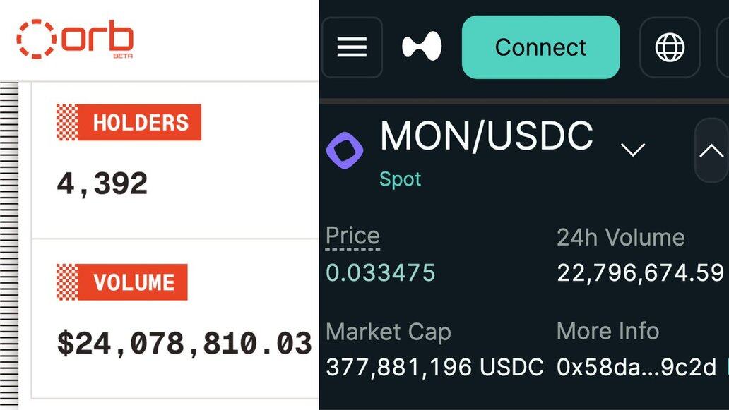Click the VOLUME badge
Image resolution: width=729 pixels, height=410 pixels.
click(133, 282)
